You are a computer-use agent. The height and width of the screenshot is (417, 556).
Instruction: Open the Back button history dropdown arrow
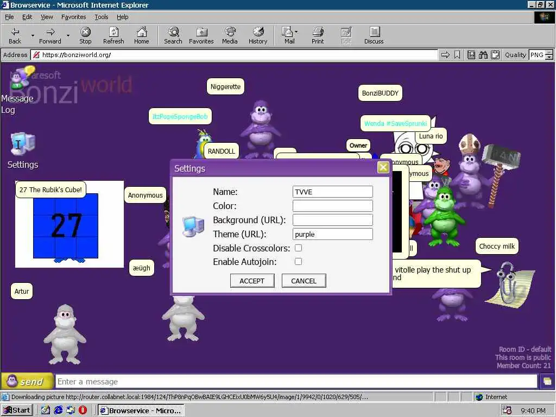(33, 35)
